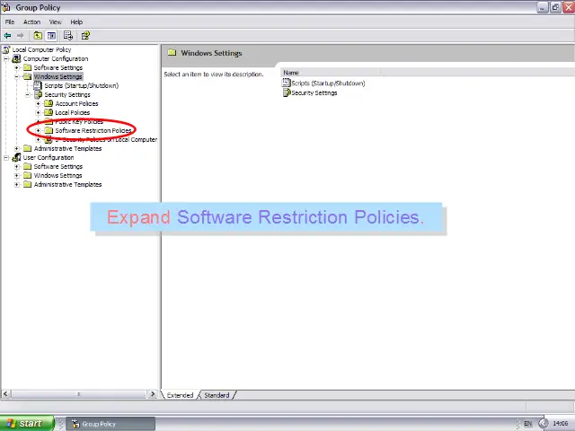Collapse Computer Configuration Windows Settings node

click(17, 76)
